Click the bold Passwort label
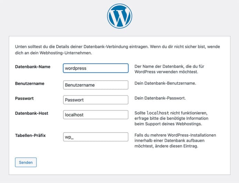 pos(24,98)
